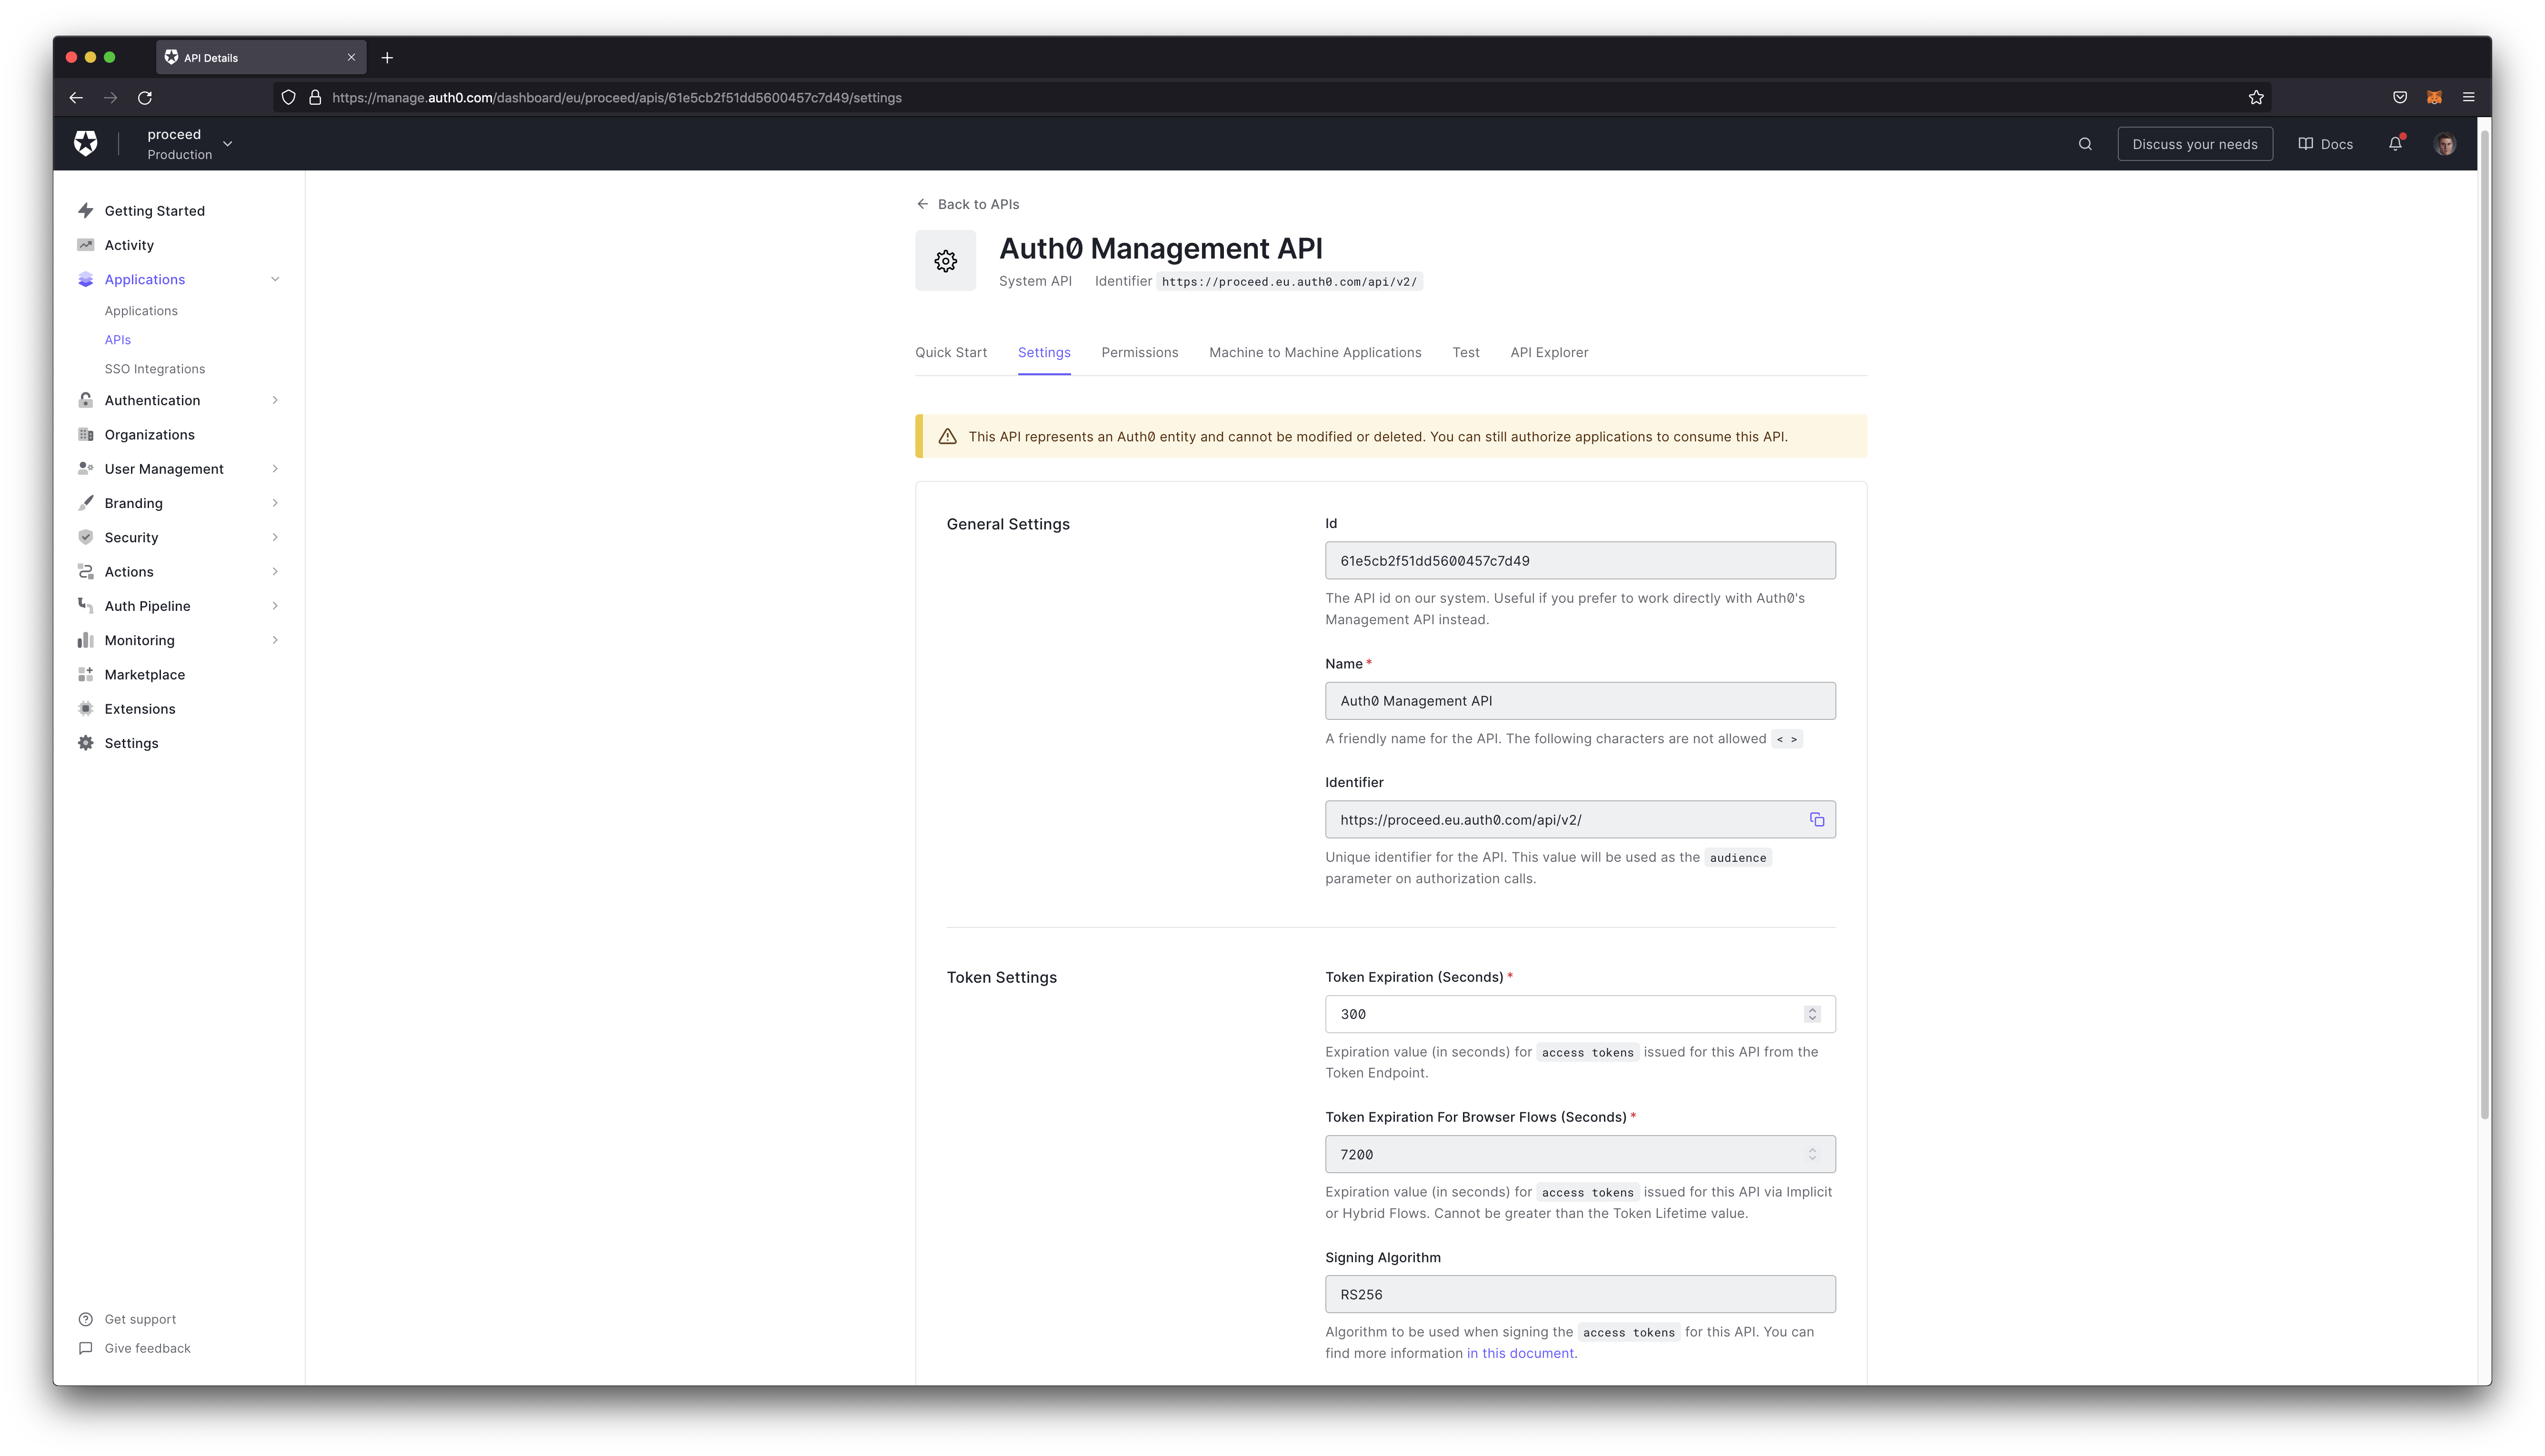Click the Auth Pipeline icon

pyautogui.click(x=86, y=606)
